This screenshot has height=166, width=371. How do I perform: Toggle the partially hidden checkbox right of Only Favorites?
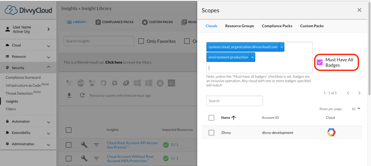[x=187, y=41]
